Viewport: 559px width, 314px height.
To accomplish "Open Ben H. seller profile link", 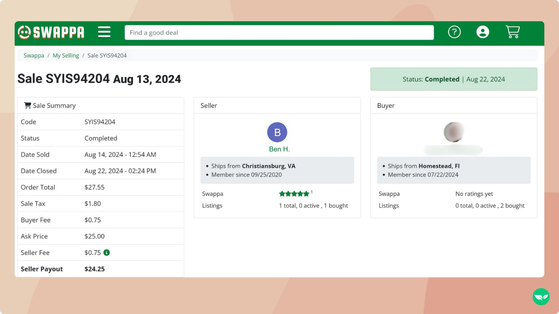I will pyautogui.click(x=279, y=149).
